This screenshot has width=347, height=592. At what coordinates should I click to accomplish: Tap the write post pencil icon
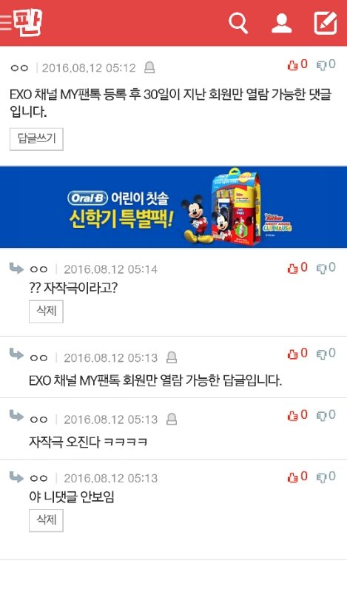tap(326, 23)
